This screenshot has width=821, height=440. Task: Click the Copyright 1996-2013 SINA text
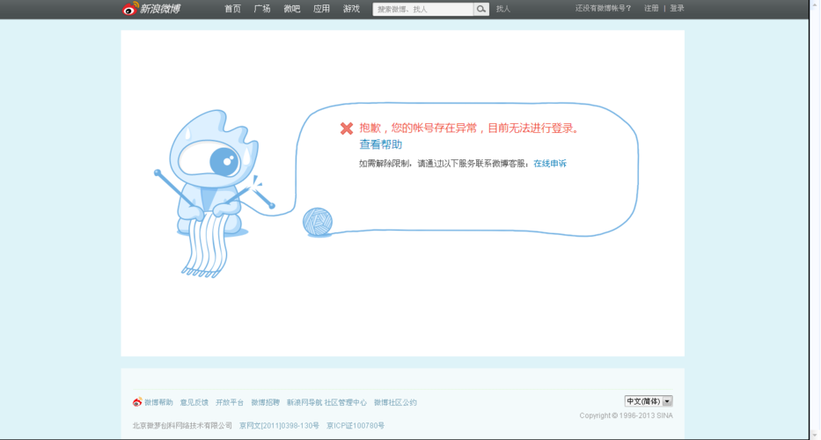pos(627,415)
